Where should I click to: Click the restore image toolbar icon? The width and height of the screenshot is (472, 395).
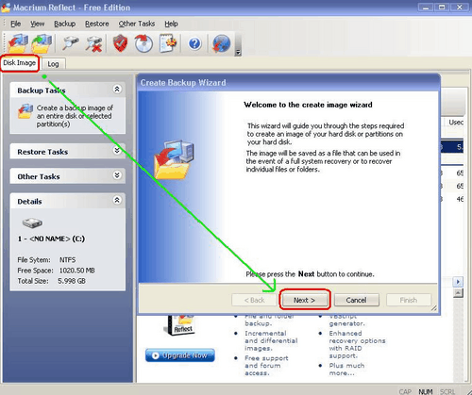pyautogui.click(x=42, y=43)
